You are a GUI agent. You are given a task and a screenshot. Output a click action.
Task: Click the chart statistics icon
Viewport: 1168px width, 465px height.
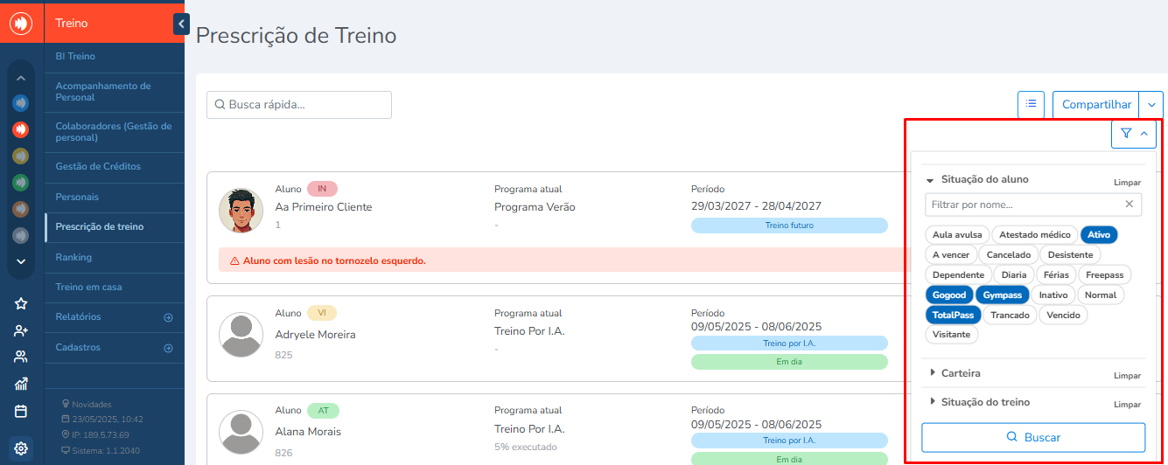pyautogui.click(x=21, y=384)
